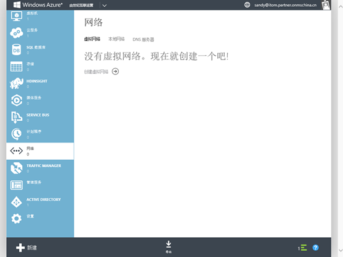Click the 创建虚拟网络 arrow link

pos(102,71)
